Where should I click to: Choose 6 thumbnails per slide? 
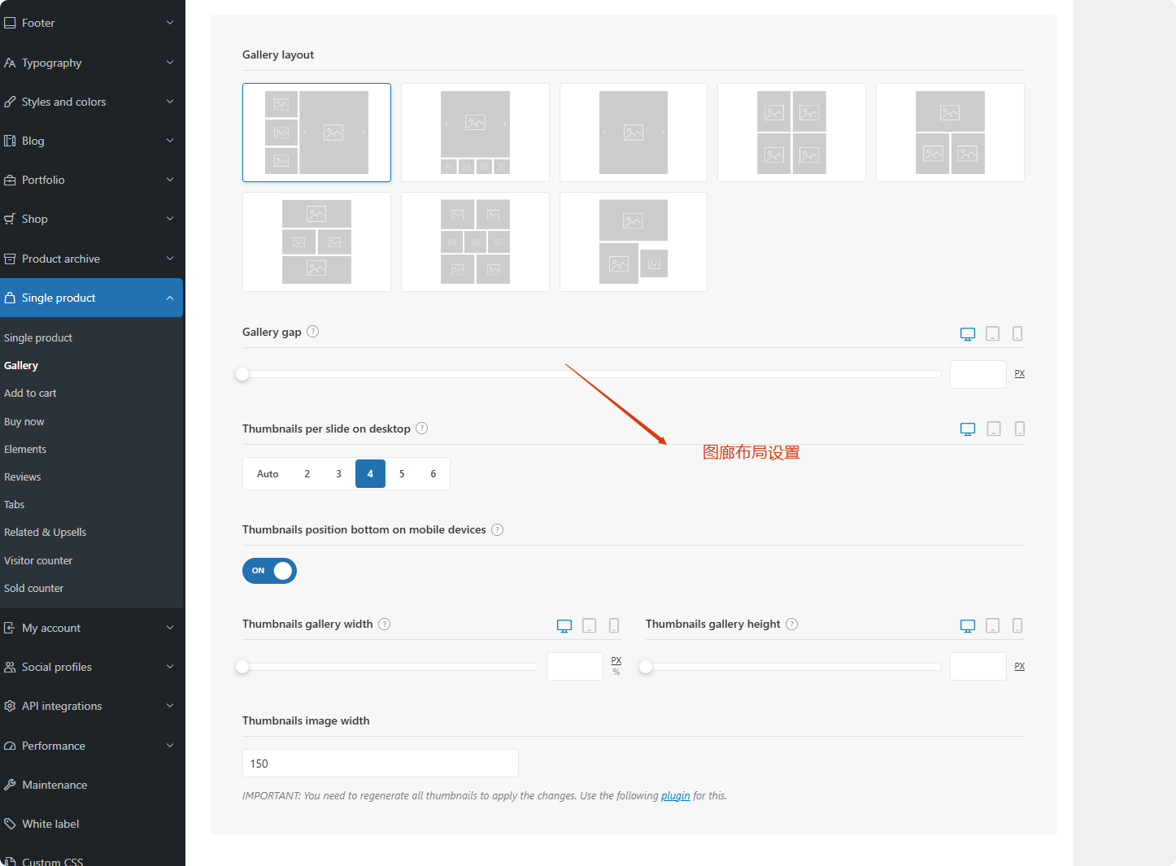point(433,474)
